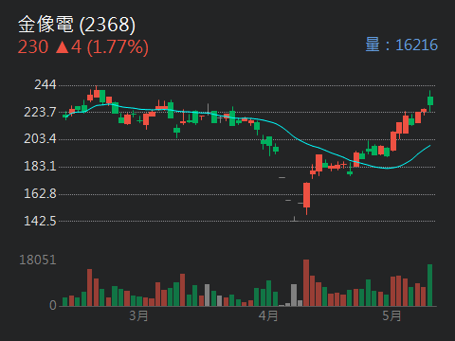Click the 18051 volume axis label

pyautogui.click(x=38, y=260)
